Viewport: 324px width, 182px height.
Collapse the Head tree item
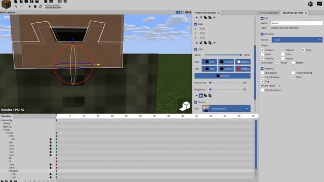pos(6,133)
